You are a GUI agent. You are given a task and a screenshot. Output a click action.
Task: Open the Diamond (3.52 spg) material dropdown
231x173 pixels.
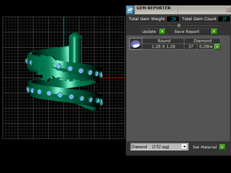pos(184,147)
